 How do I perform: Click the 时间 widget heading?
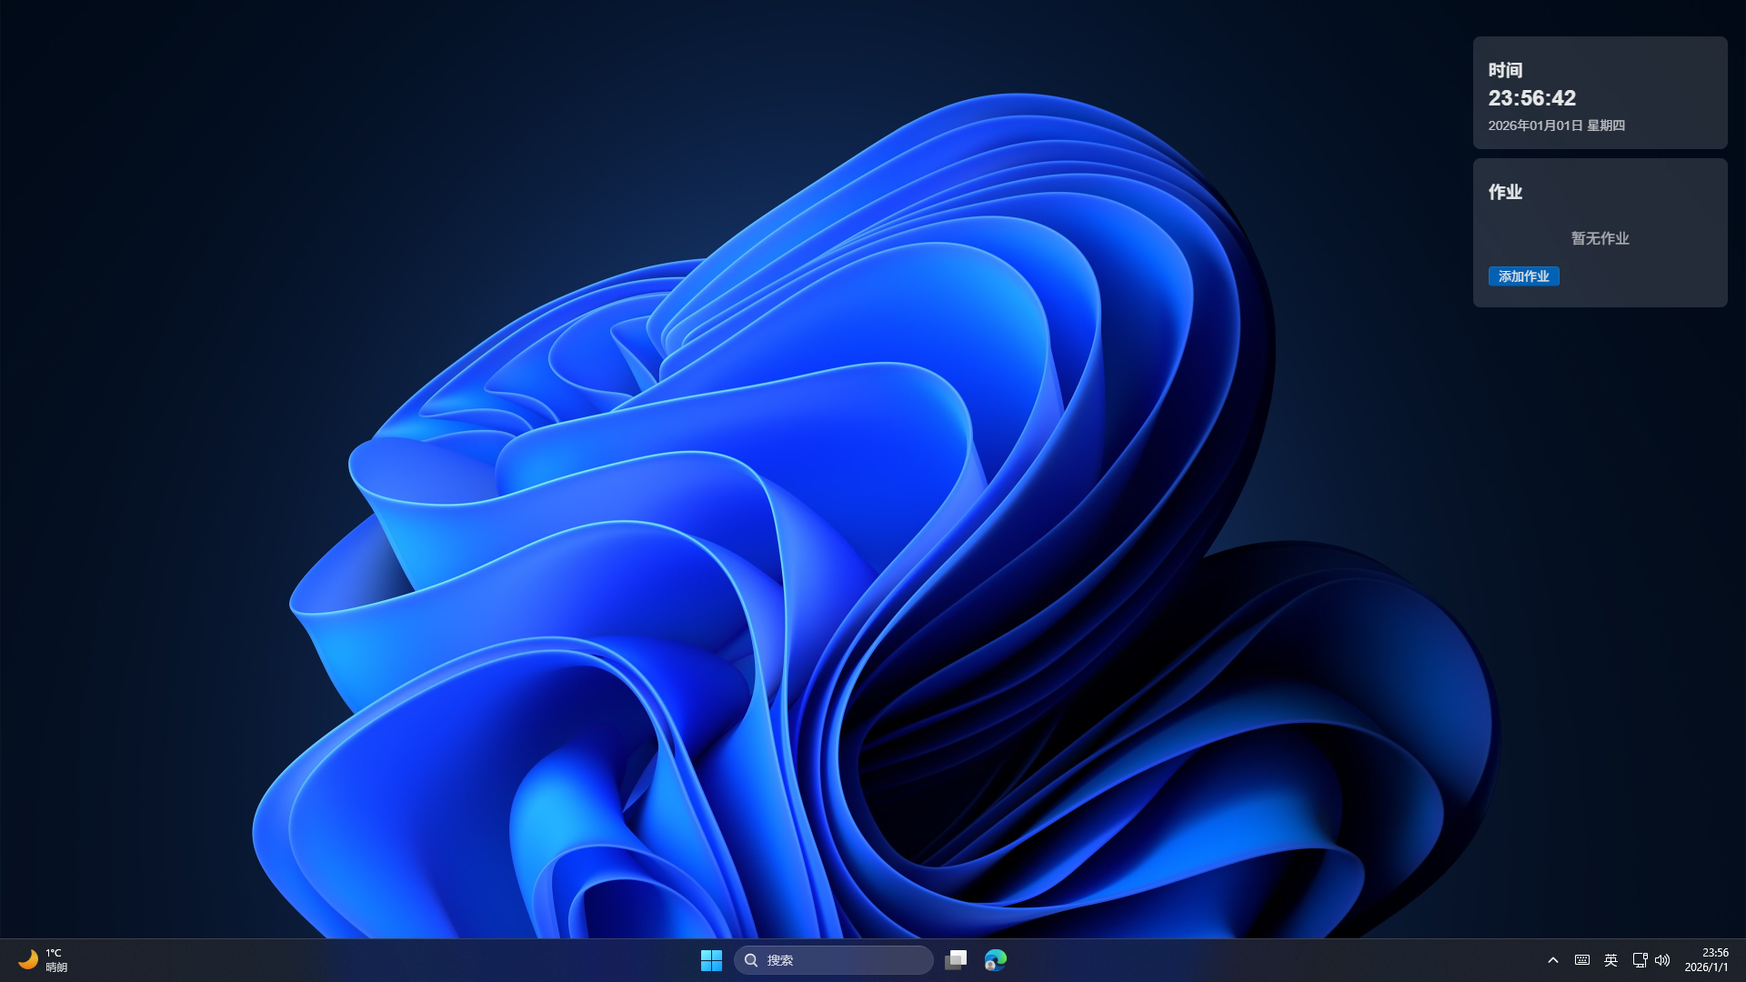point(1505,70)
